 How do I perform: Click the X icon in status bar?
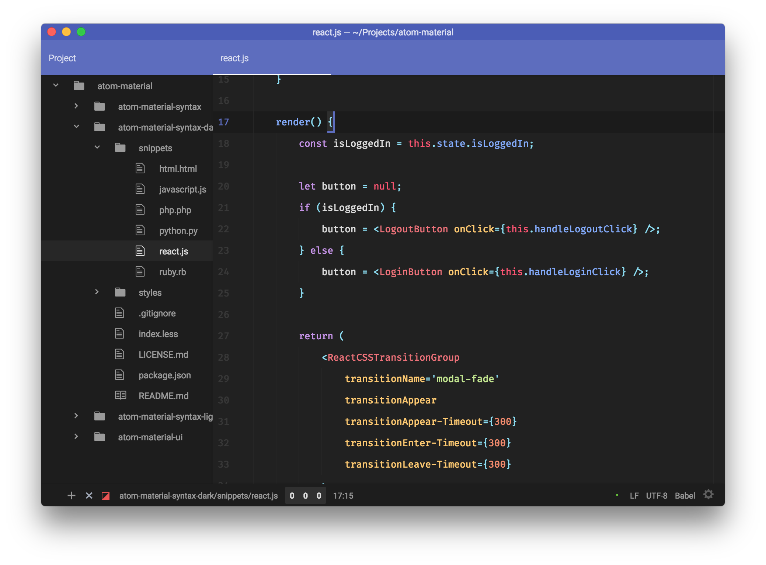pos(89,495)
